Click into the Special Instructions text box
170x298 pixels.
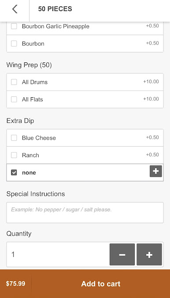[x=85, y=213]
